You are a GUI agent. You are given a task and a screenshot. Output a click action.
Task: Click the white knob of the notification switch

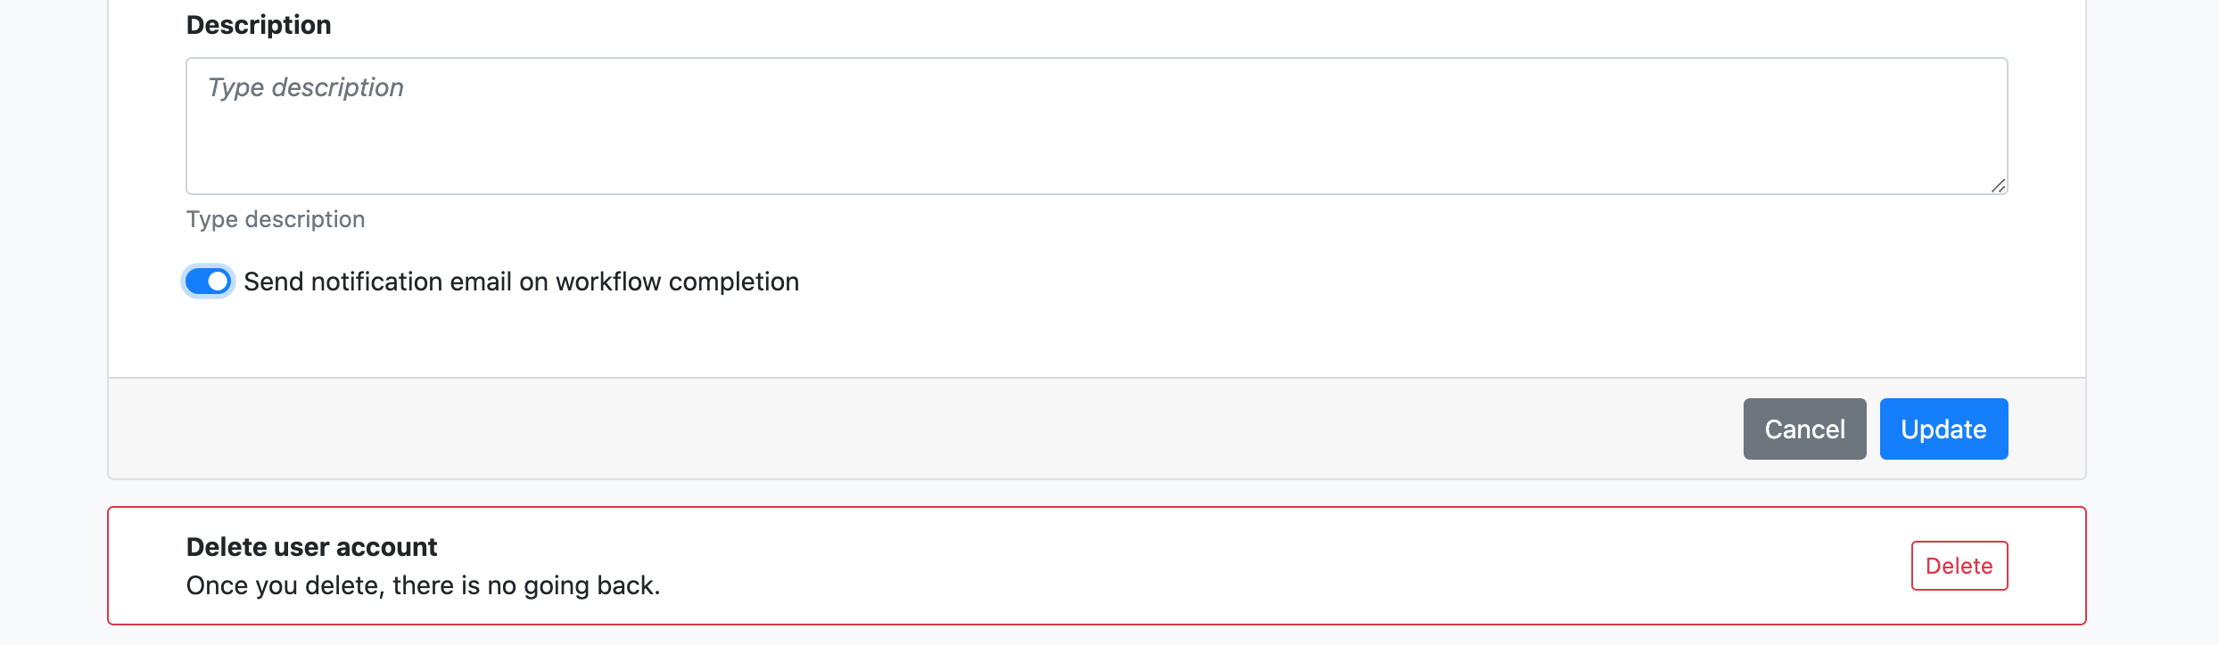[218, 282]
